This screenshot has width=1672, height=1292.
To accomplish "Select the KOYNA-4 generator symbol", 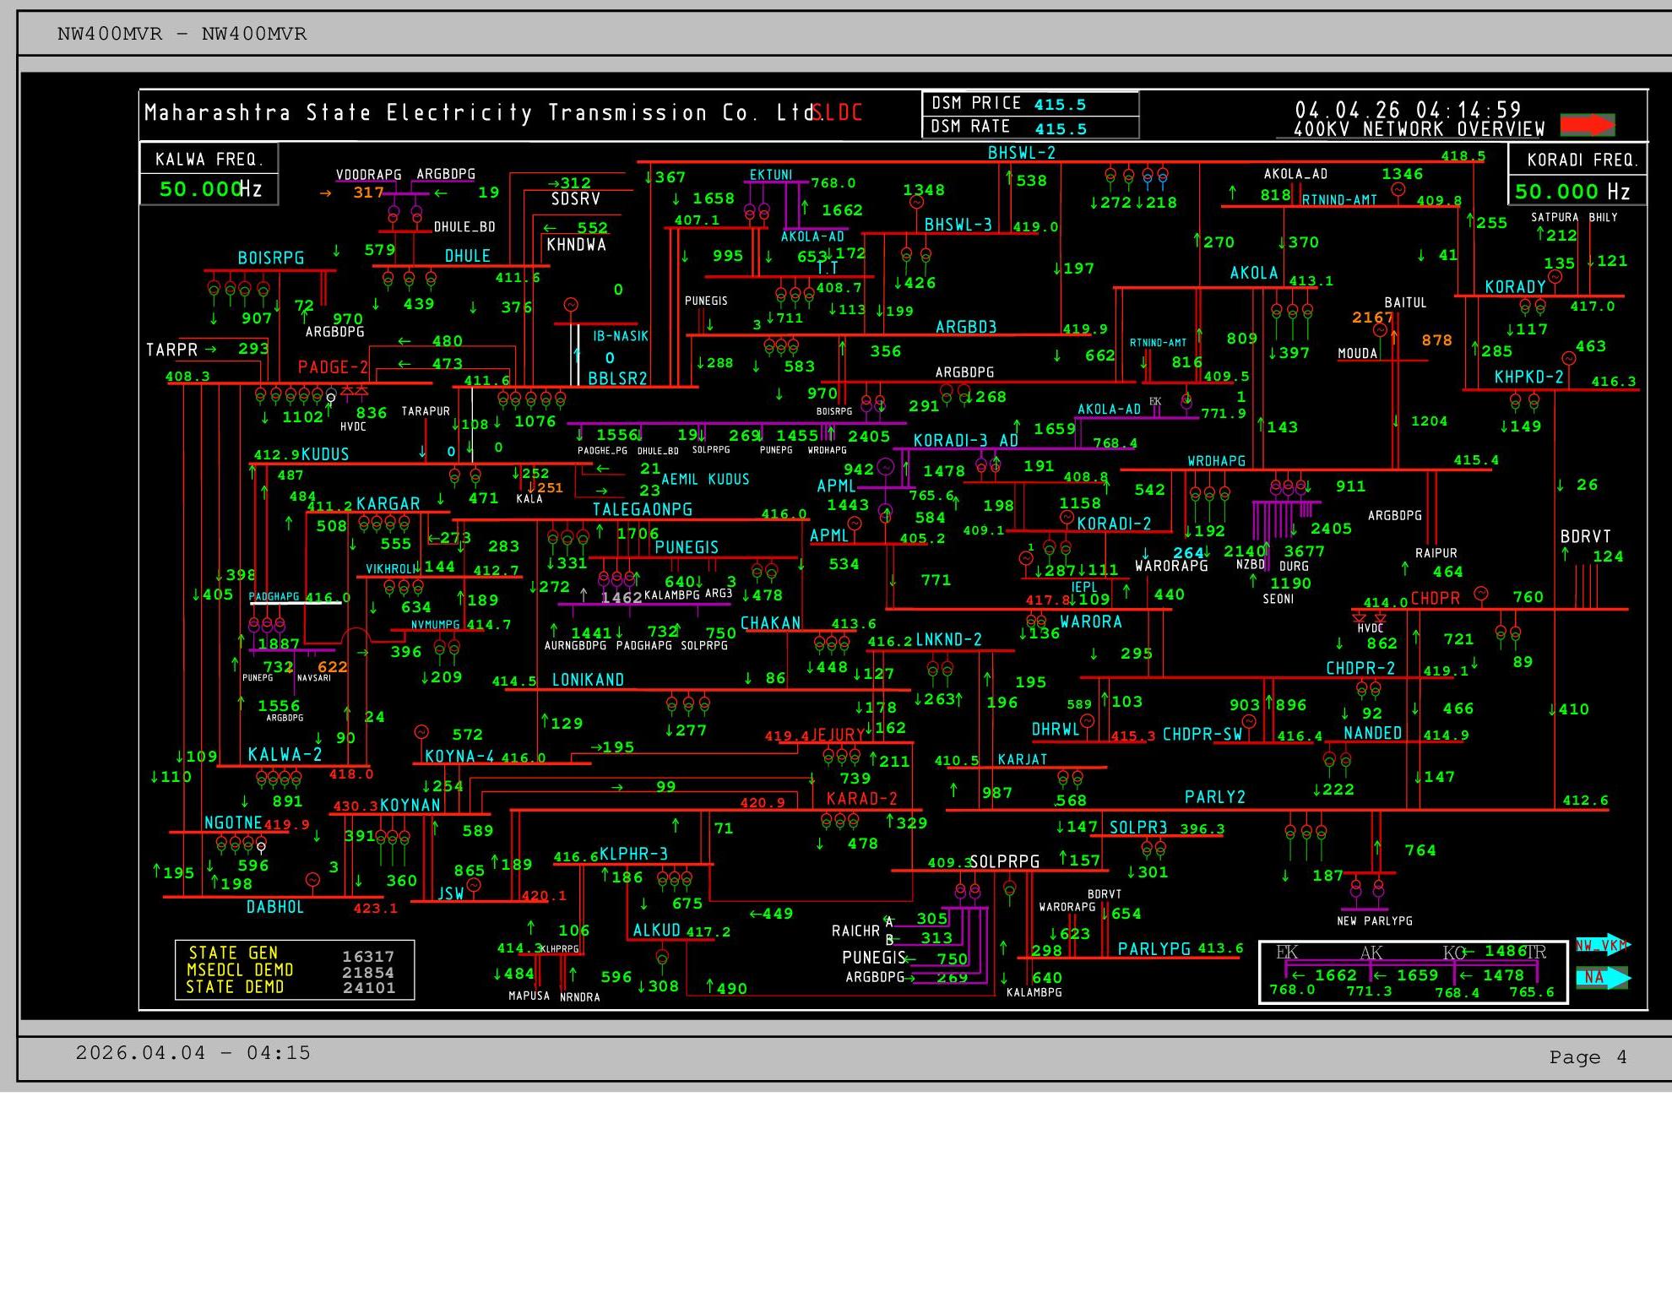I will 421,732.
